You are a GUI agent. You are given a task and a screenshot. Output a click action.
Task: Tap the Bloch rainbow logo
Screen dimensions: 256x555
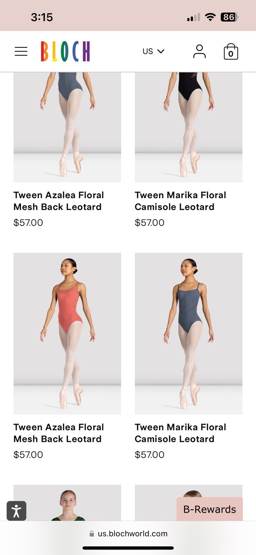(65, 51)
